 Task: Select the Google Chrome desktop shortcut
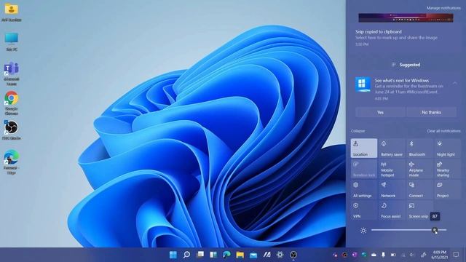click(12, 103)
